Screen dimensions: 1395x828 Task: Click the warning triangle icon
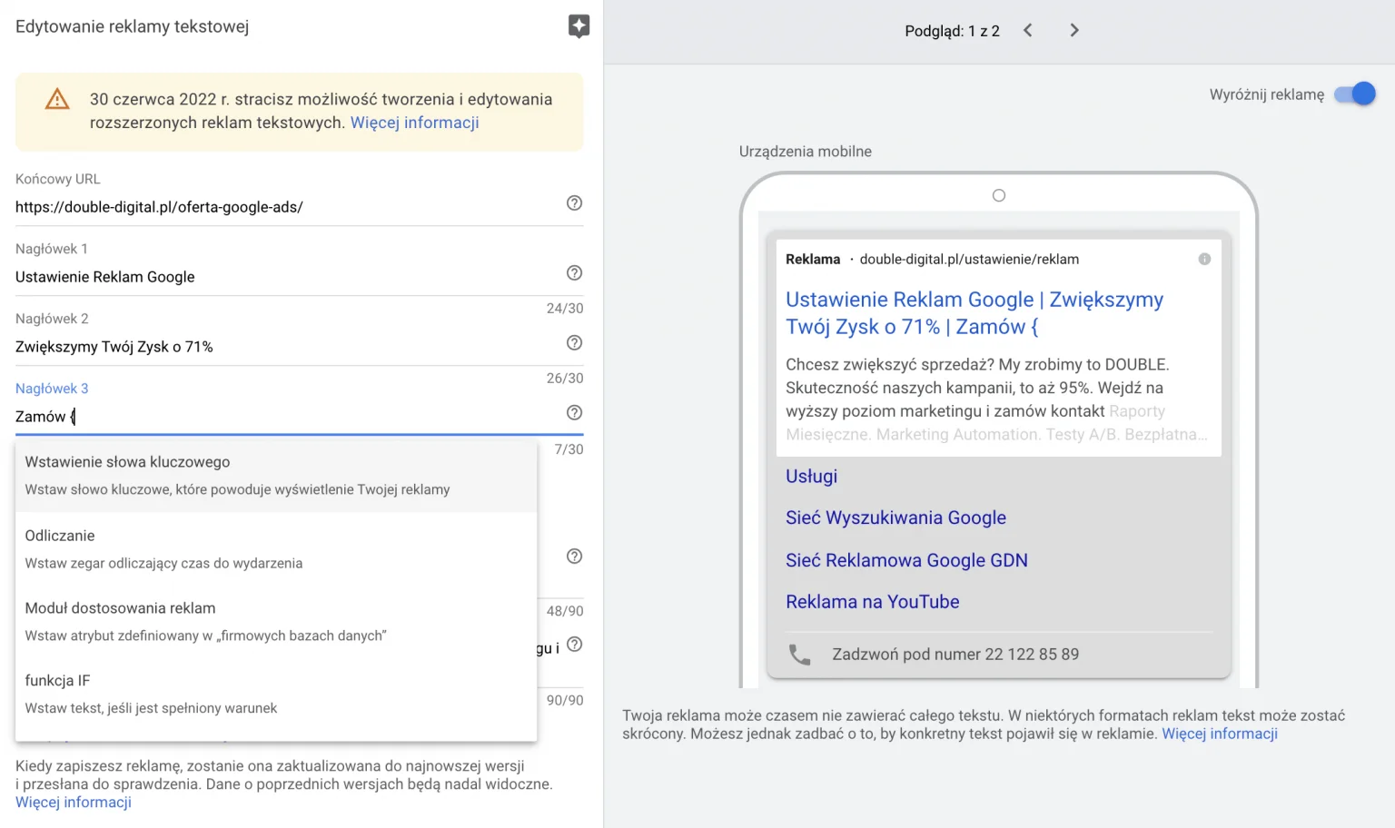click(57, 100)
